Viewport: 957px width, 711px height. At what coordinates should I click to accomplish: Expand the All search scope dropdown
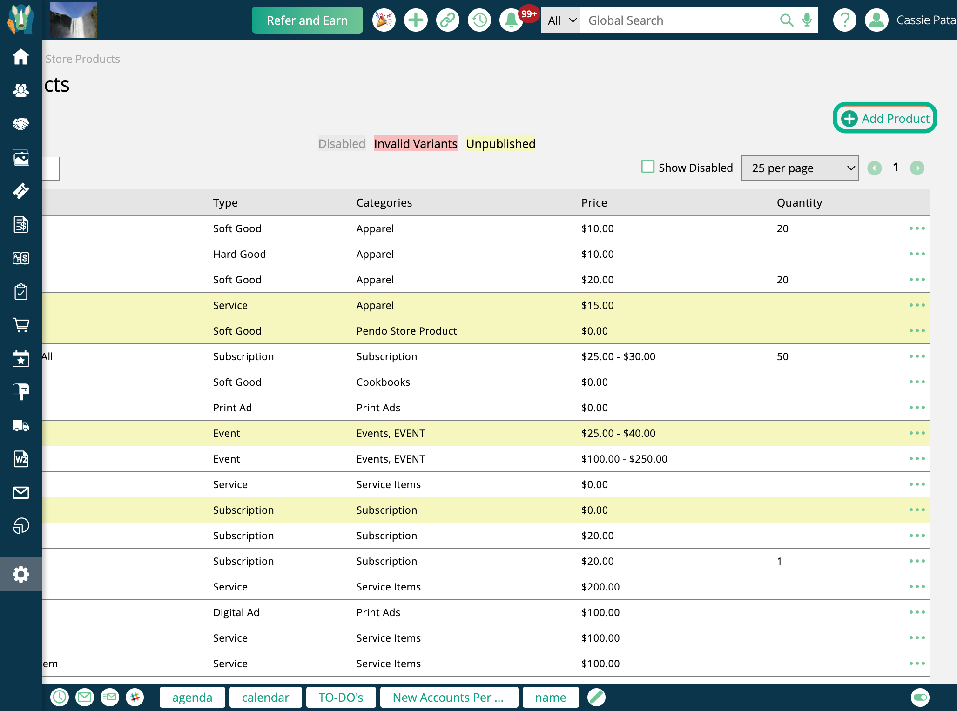click(561, 20)
